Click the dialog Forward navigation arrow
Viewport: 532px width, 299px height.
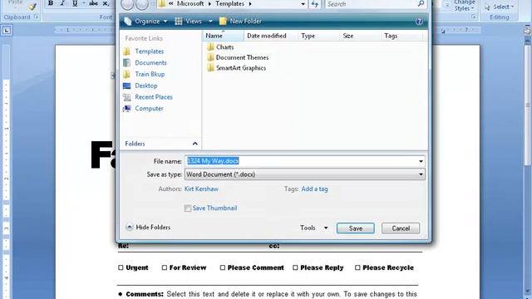pyautogui.click(x=142, y=4)
